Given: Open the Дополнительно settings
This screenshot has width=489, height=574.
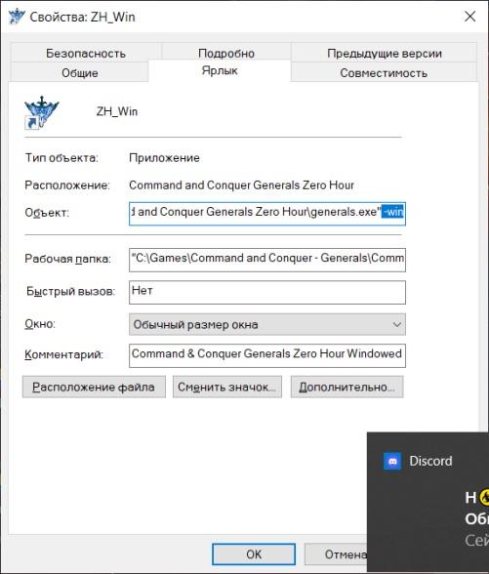Looking at the screenshot, I should pos(347,387).
